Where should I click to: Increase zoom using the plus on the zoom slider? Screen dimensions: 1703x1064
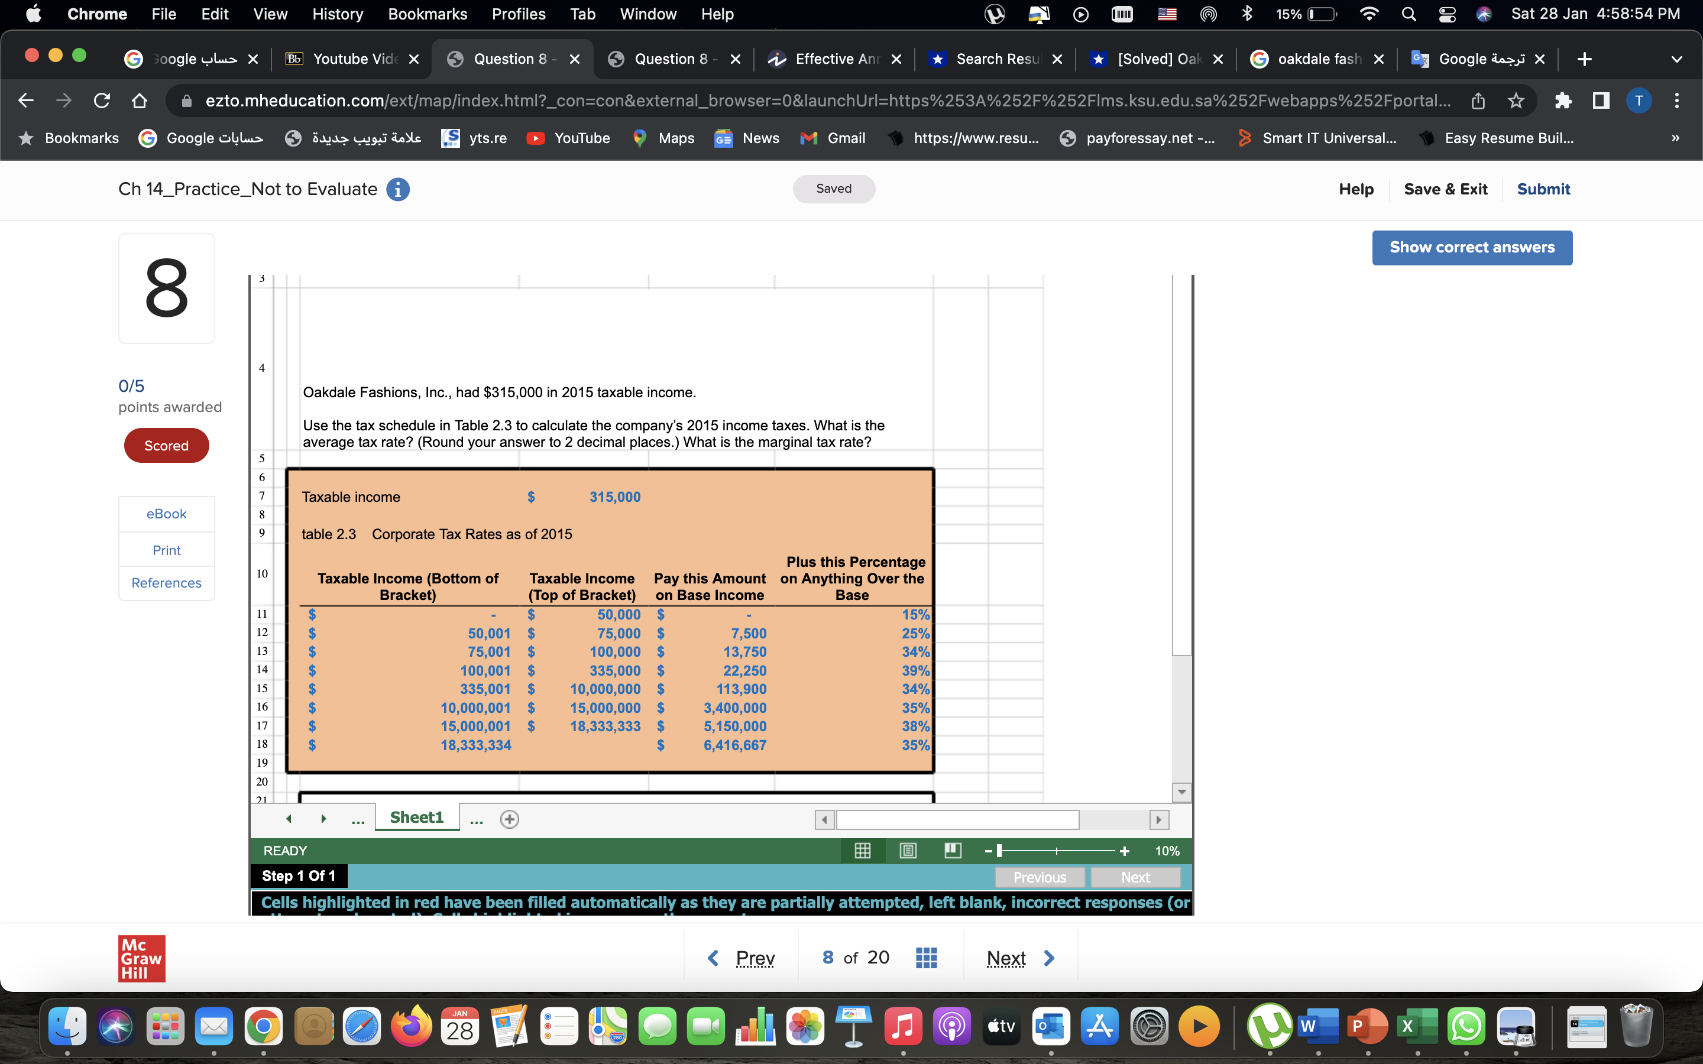coord(1124,851)
